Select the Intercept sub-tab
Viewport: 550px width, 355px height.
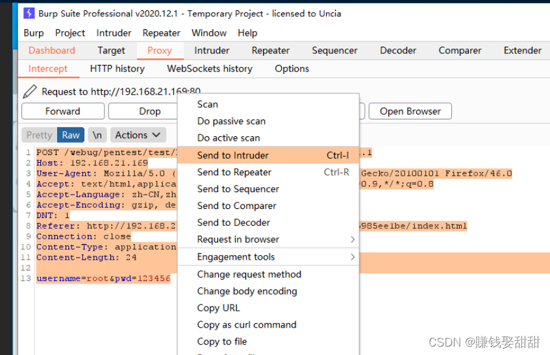(x=48, y=69)
